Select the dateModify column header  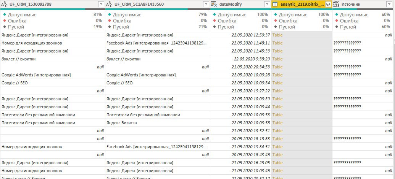coord(231,4)
